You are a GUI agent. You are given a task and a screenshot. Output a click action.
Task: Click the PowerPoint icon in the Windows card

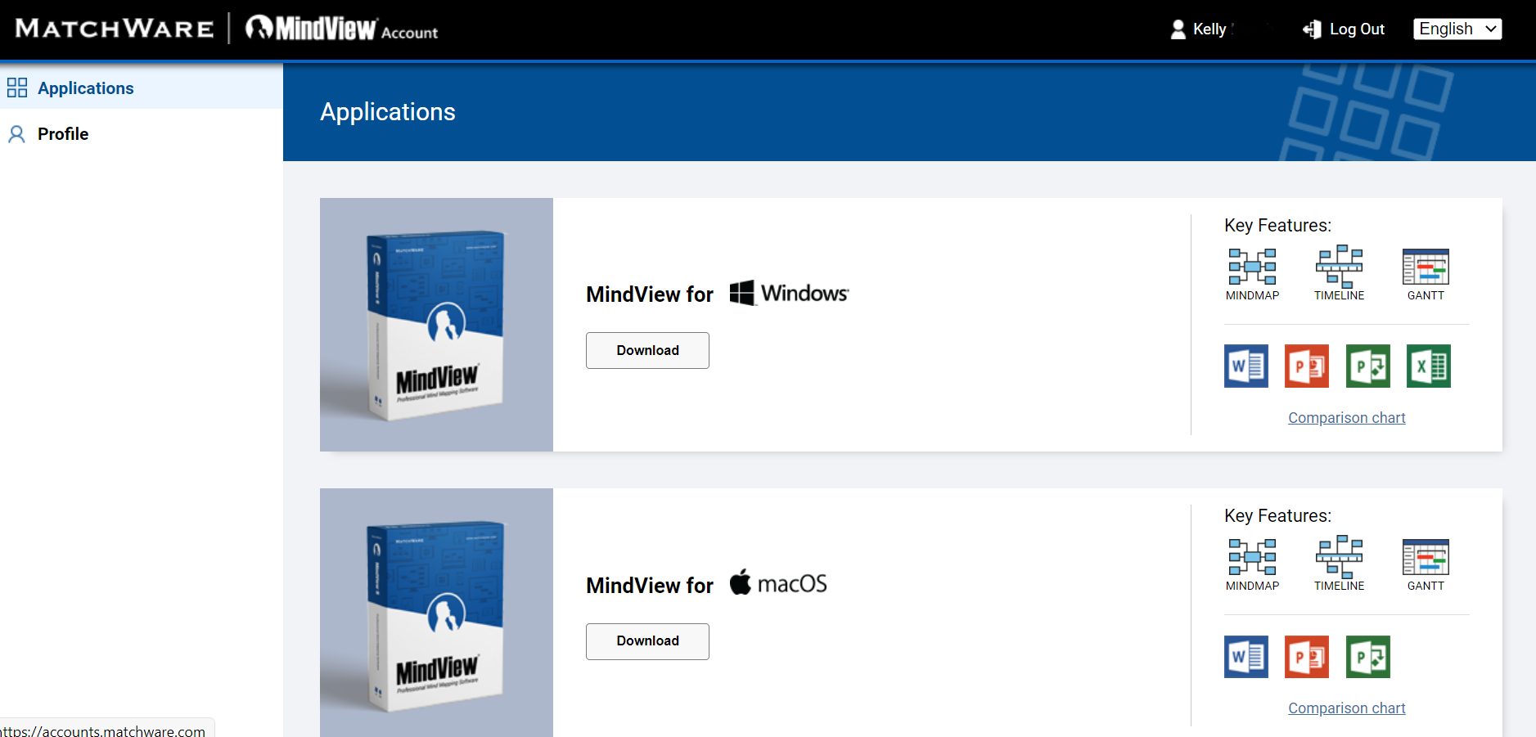[1306, 366]
